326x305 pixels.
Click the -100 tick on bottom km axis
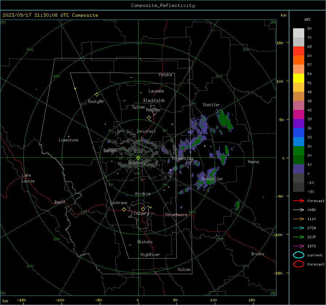click(60, 300)
